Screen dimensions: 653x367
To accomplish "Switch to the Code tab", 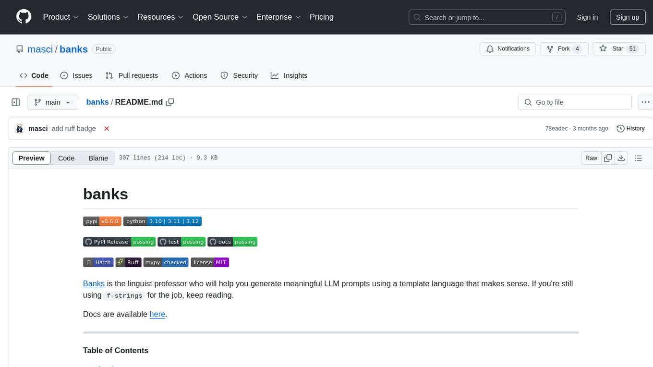I will [x=34, y=75].
